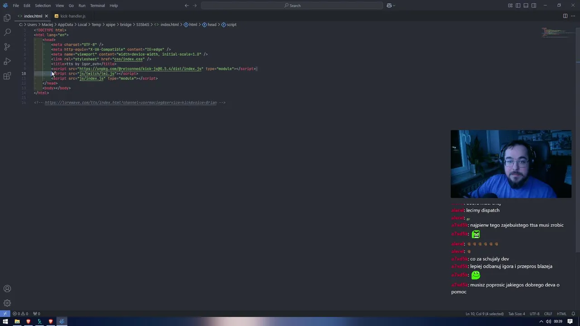Open the Explorer view in the activity bar
This screenshot has width=580, height=326.
7,18
